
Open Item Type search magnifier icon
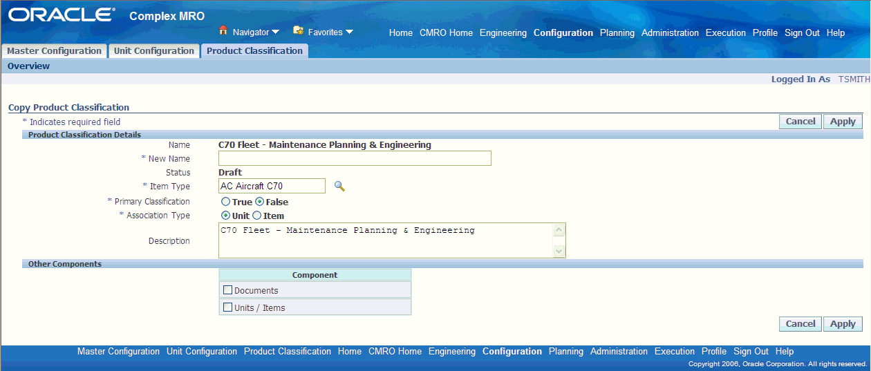click(339, 186)
